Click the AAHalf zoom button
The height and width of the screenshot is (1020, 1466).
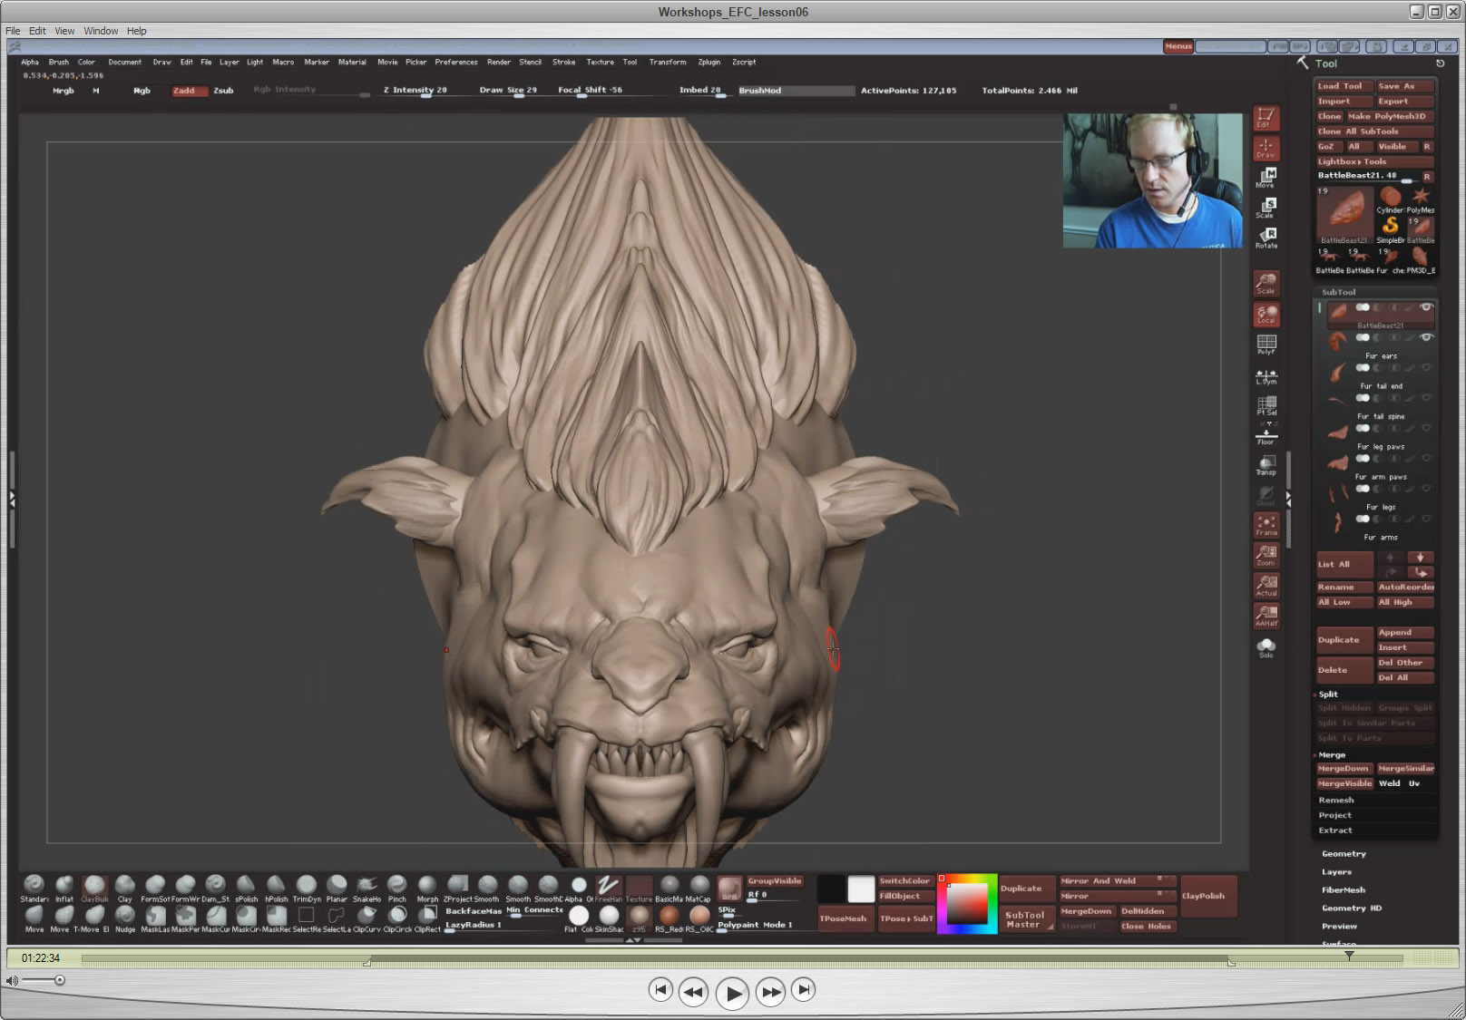click(x=1266, y=616)
